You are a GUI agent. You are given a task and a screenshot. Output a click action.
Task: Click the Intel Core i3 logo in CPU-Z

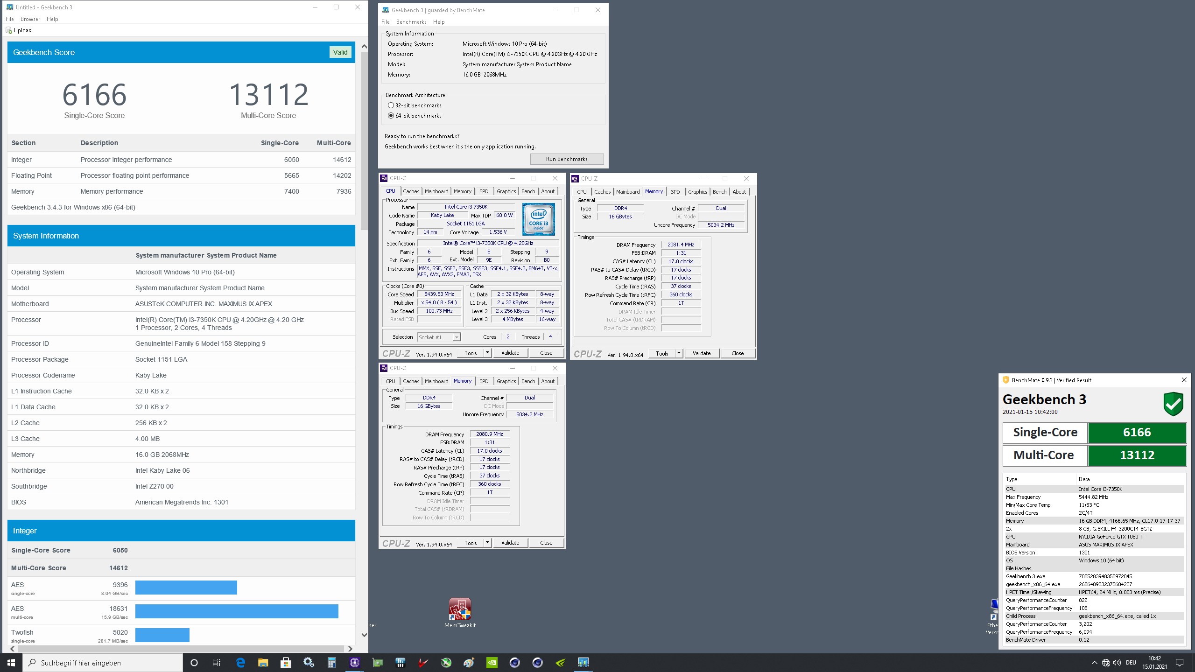click(x=538, y=219)
